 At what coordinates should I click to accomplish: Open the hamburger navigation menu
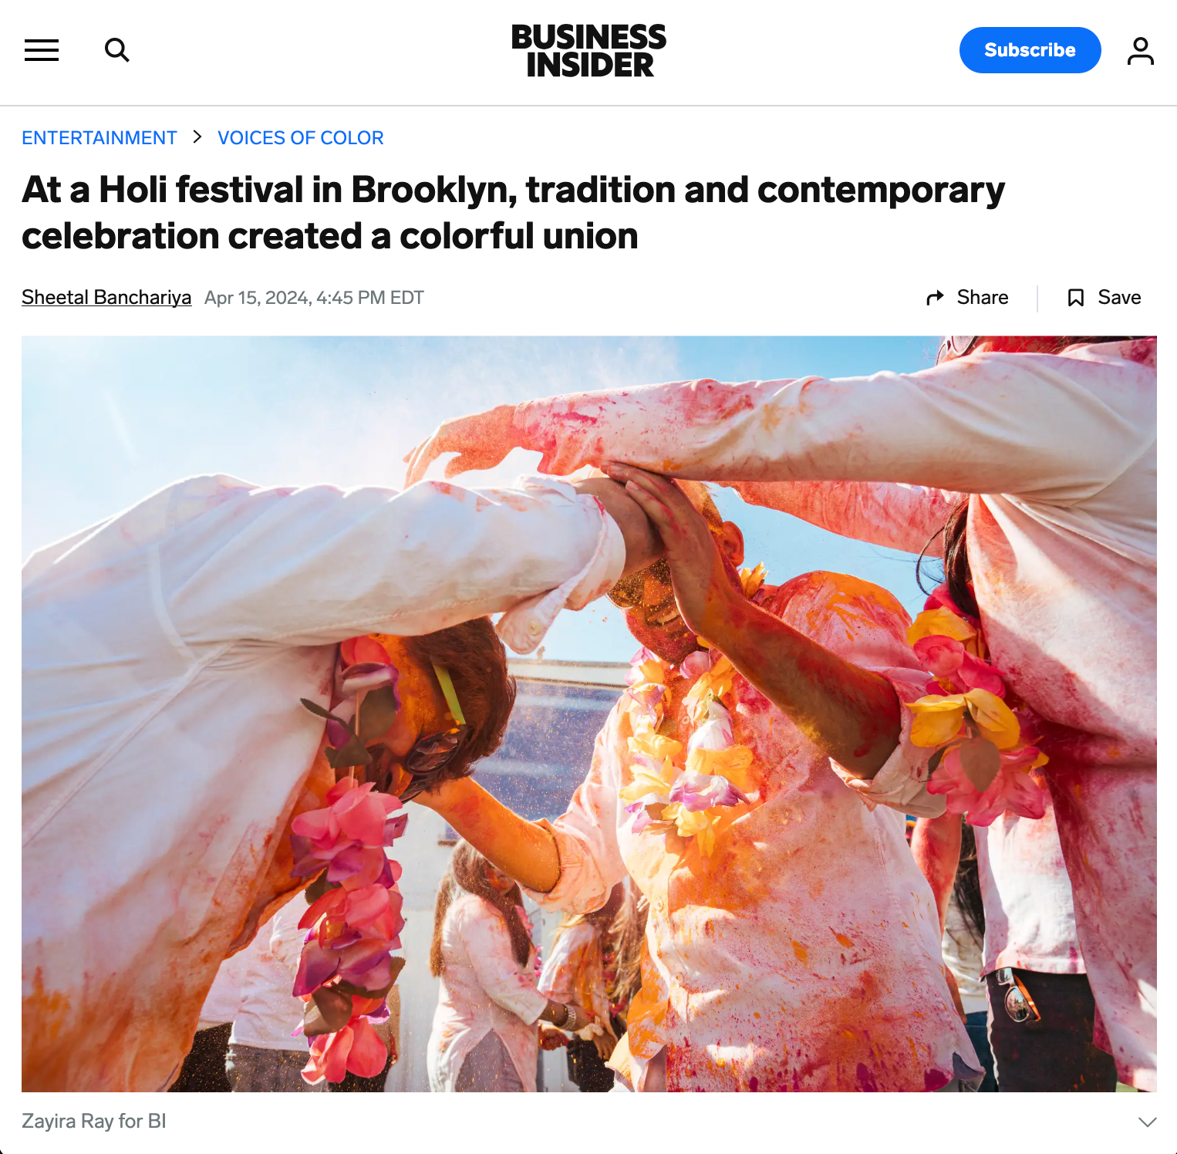42,50
